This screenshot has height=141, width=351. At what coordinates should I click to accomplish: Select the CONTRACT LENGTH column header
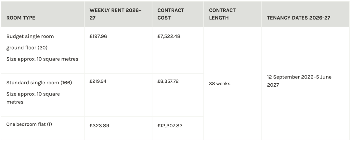(x=222, y=14)
